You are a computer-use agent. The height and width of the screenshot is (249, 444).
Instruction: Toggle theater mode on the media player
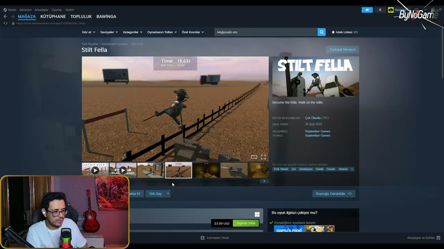[254, 157]
